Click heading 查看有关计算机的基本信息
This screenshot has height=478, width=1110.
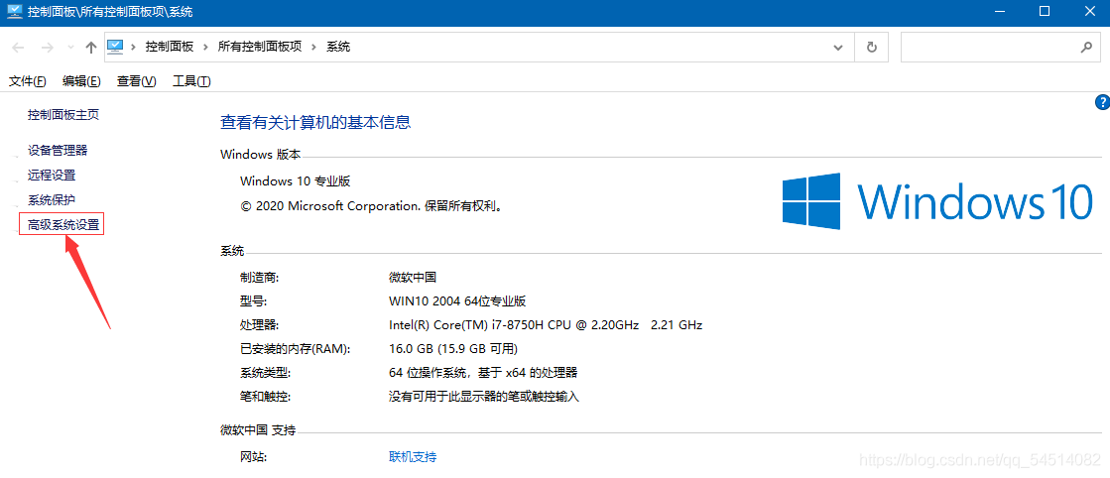point(315,122)
